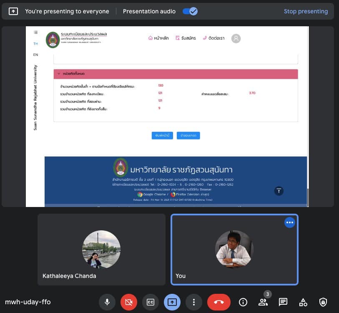339x313 pixels.
Task: Click scroll-to-top arrow in the footer
Action: tap(279, 191)
